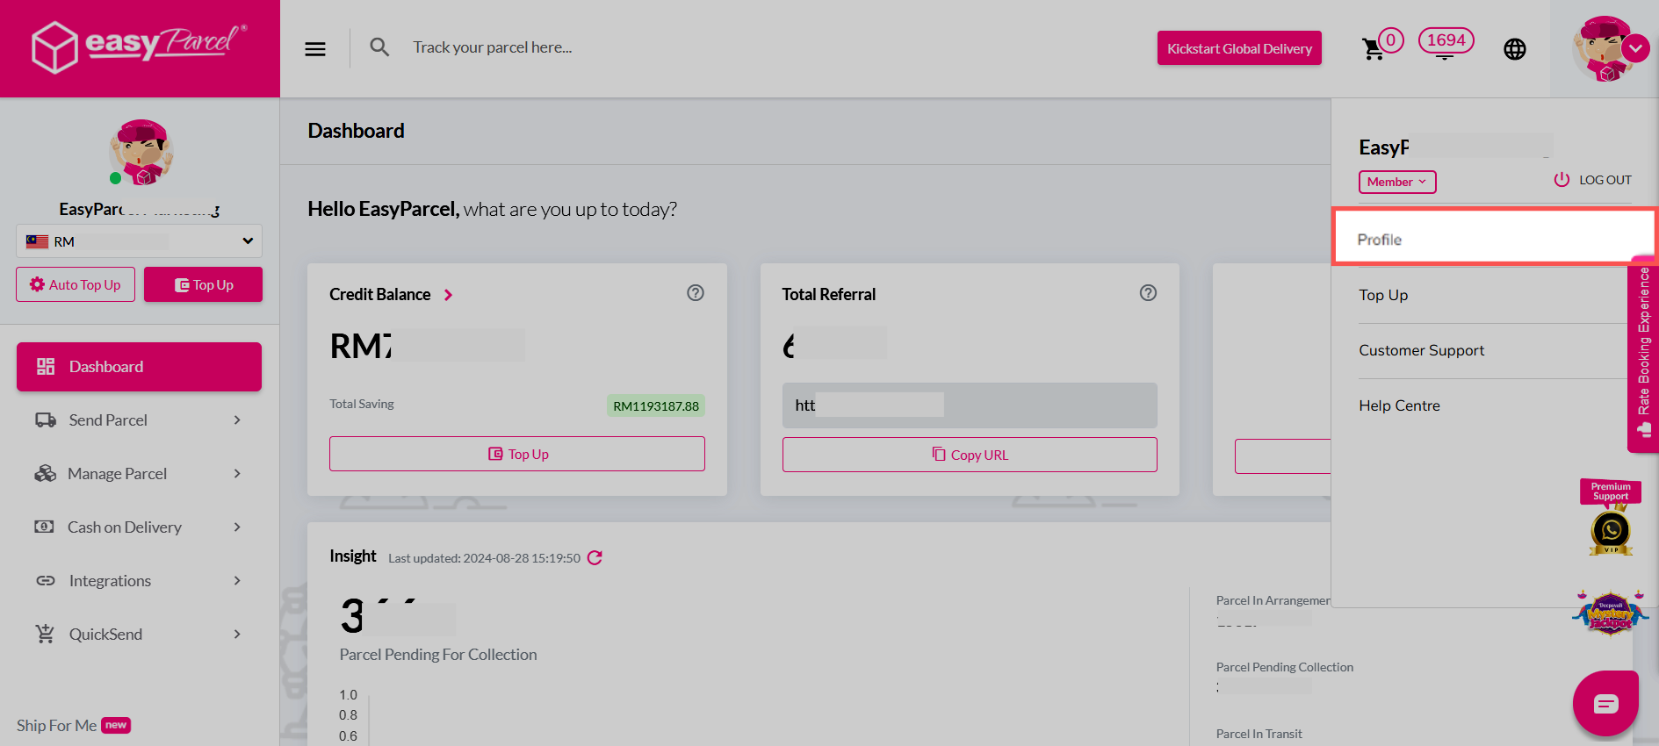1659x746 pixels.
Task: Click the Cash on Delivery money icon
Action: point(44,527)
